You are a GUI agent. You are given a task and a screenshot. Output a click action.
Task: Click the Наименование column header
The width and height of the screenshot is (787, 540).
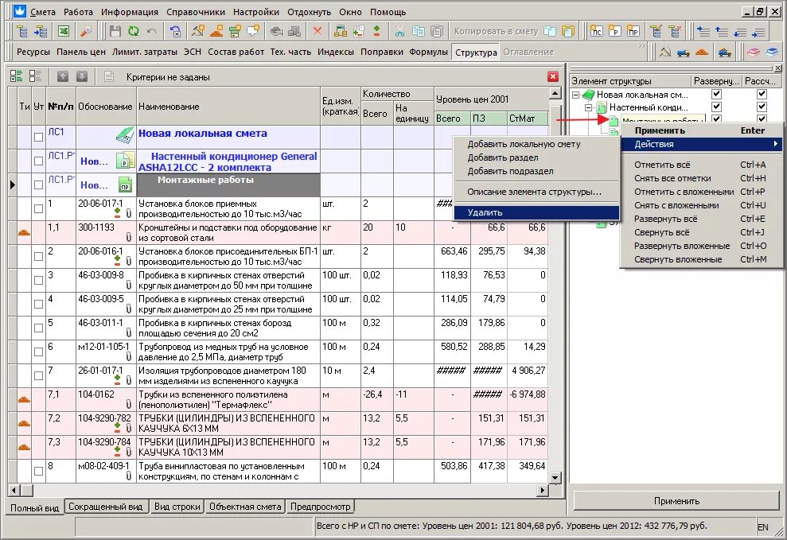point(228,107)
